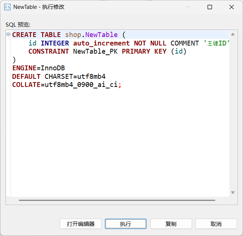Click the scroll down arrow in SQL preview

233,192
